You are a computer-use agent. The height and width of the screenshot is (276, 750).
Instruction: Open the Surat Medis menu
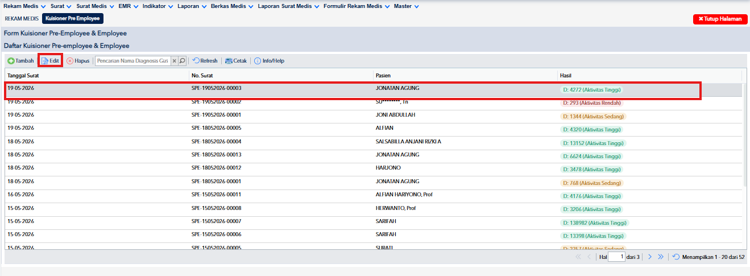[95, 6]
